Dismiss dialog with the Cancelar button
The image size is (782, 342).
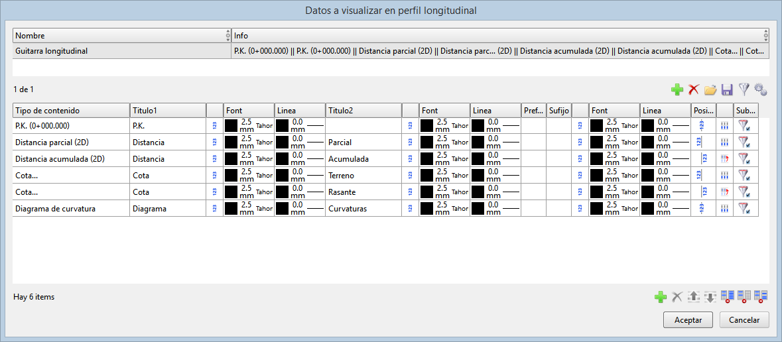744,320
